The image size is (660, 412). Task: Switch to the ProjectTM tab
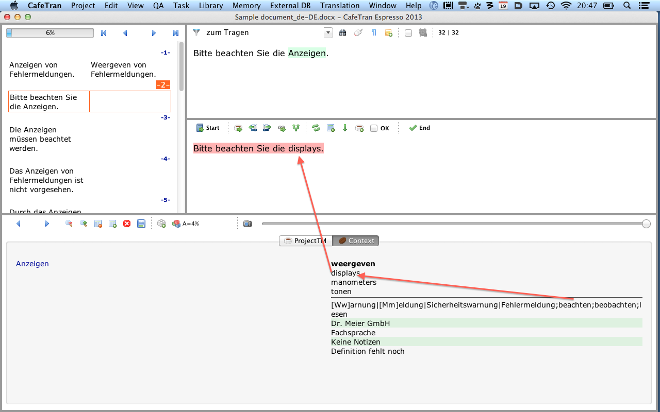[x=306, y=241]
